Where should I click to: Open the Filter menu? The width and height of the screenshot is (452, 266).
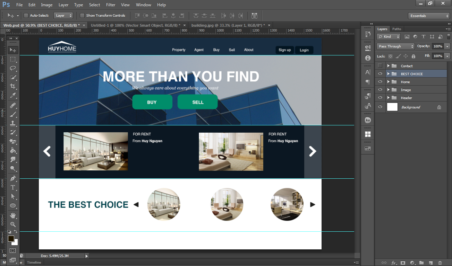110,5
